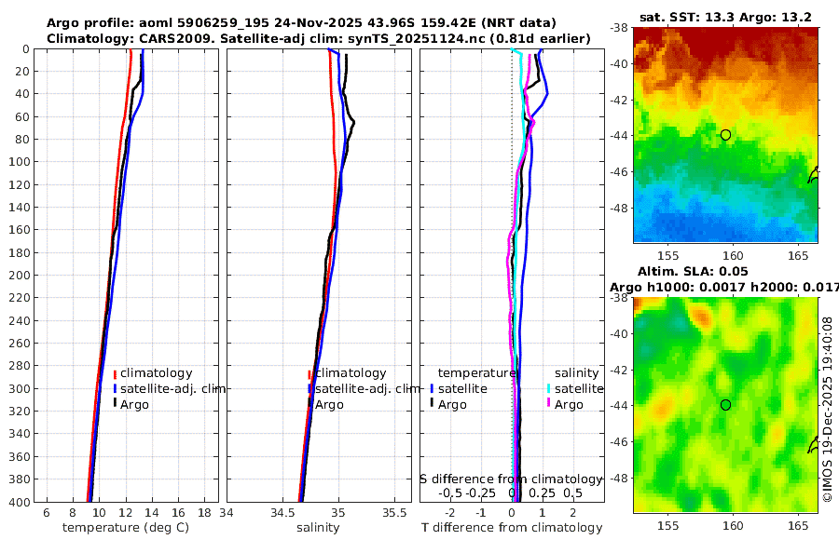Click the 'sat. SST: 13.3 Argo: 13.2' heading
This screenshot has height=540, width=839.
click(x=725, y=17)
